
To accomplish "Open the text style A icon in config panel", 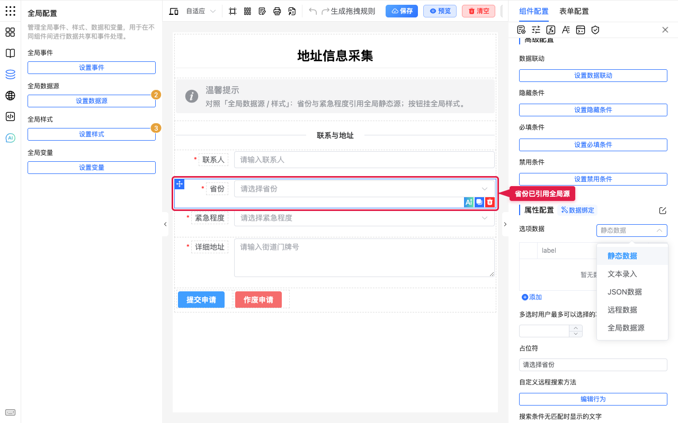I will click(566, 30).
